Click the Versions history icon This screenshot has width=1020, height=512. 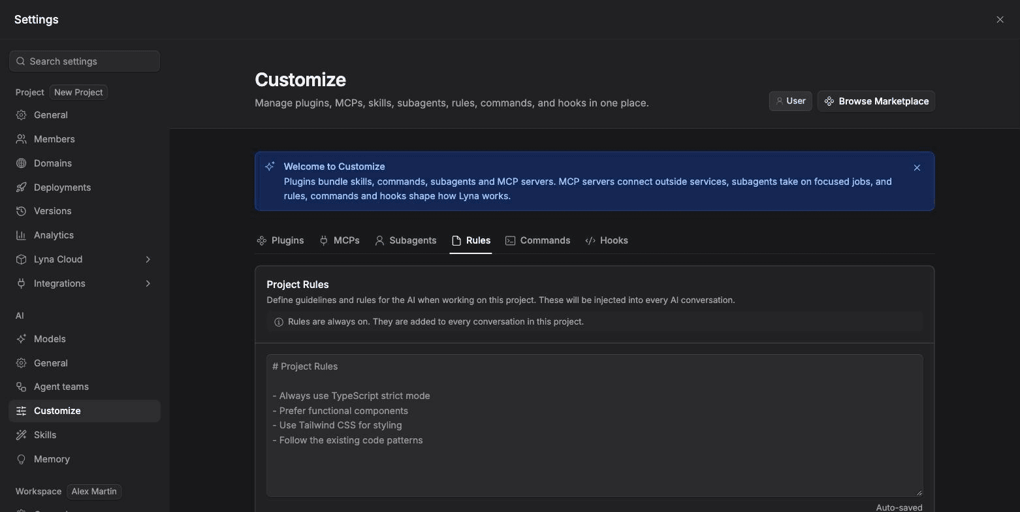(x=21, y=211)
